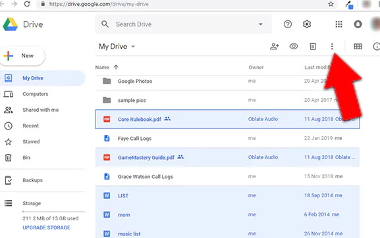The image size is (380, 238).
Task: Click the storage usage progress bar
Action: 54,212
